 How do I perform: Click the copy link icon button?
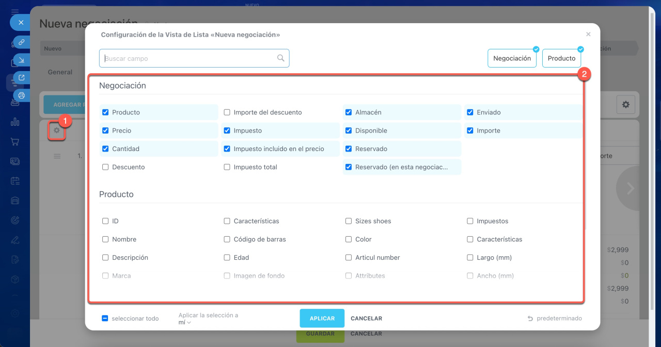pyautogui.click(x=21, y=42)
